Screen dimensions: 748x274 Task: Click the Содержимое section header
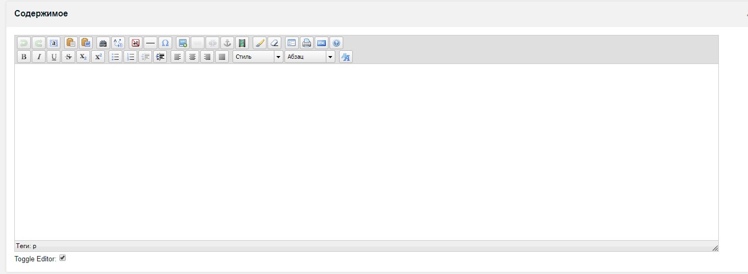click(41, 13)
